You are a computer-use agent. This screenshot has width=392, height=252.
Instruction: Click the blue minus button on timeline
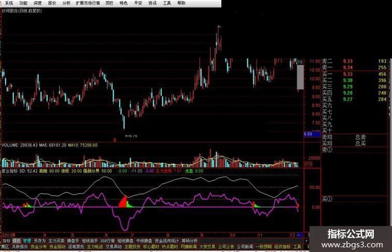(x=299, y=235)
